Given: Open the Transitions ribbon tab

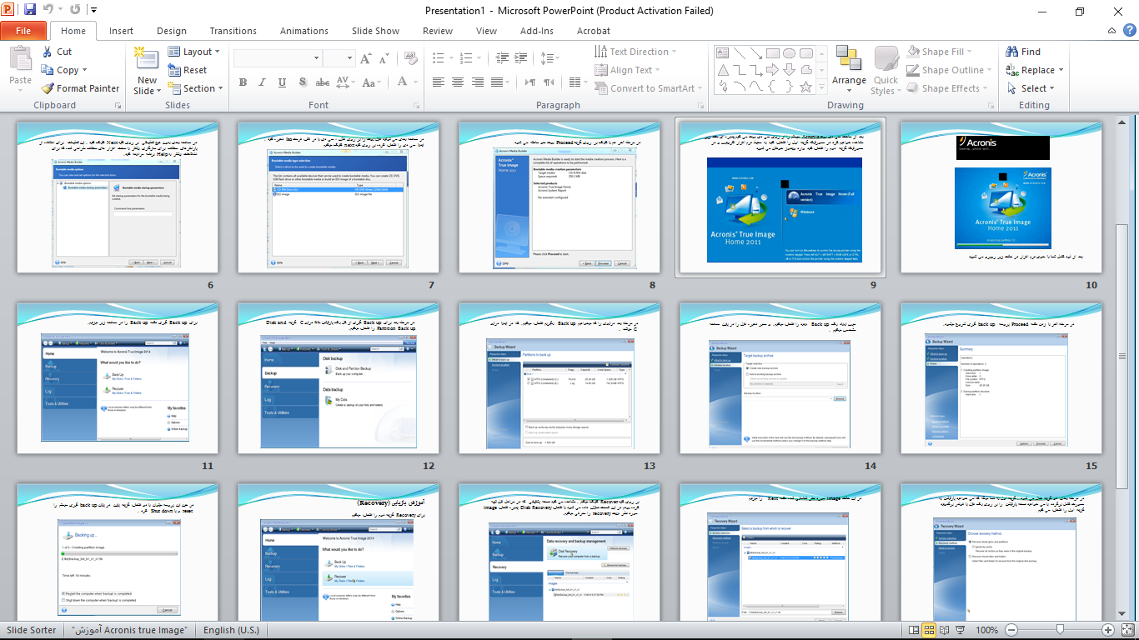Looking at the screenshot, I should click(x=233, y=31).
